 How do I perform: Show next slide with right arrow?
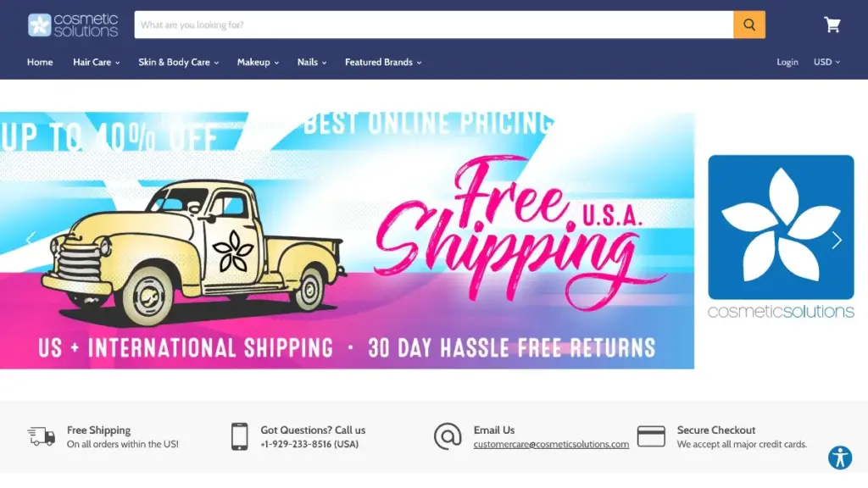(837, 240)
